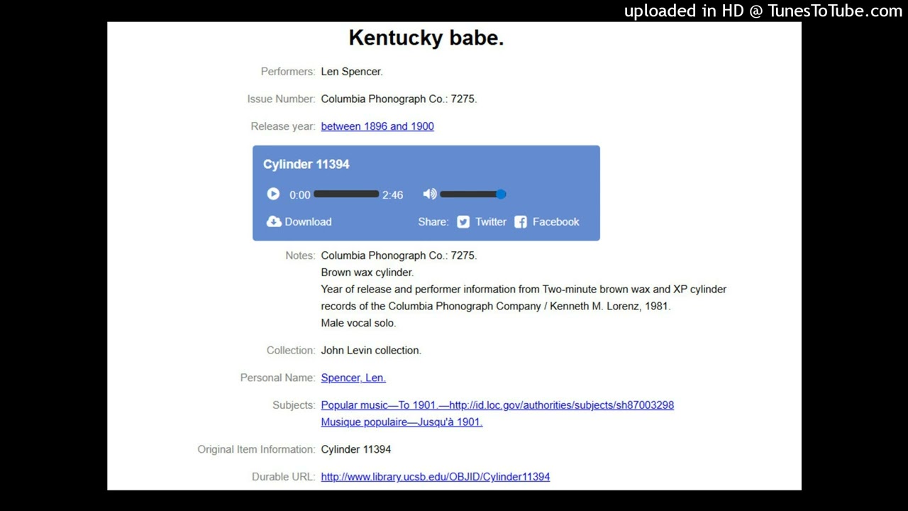Click the 'Share:' label in player
Viewport: 908px width, 511px height.
click(x=433, y=221)
